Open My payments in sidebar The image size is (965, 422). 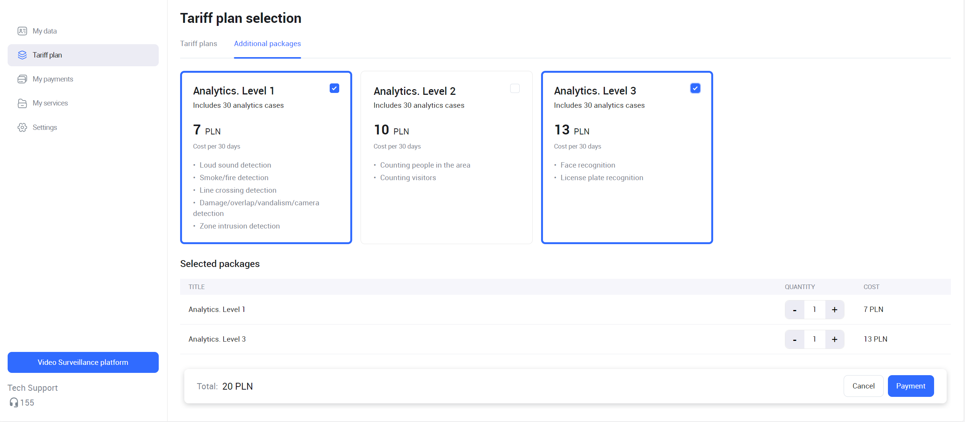coord(53,79)
